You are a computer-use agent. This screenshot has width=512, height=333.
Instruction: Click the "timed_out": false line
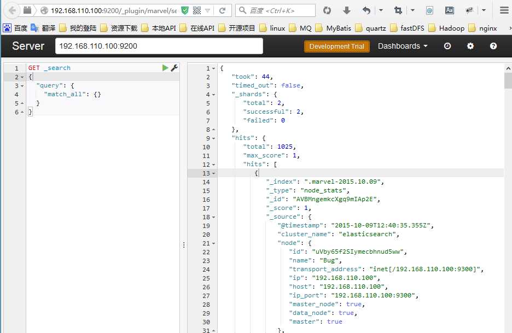coord(267,85)
